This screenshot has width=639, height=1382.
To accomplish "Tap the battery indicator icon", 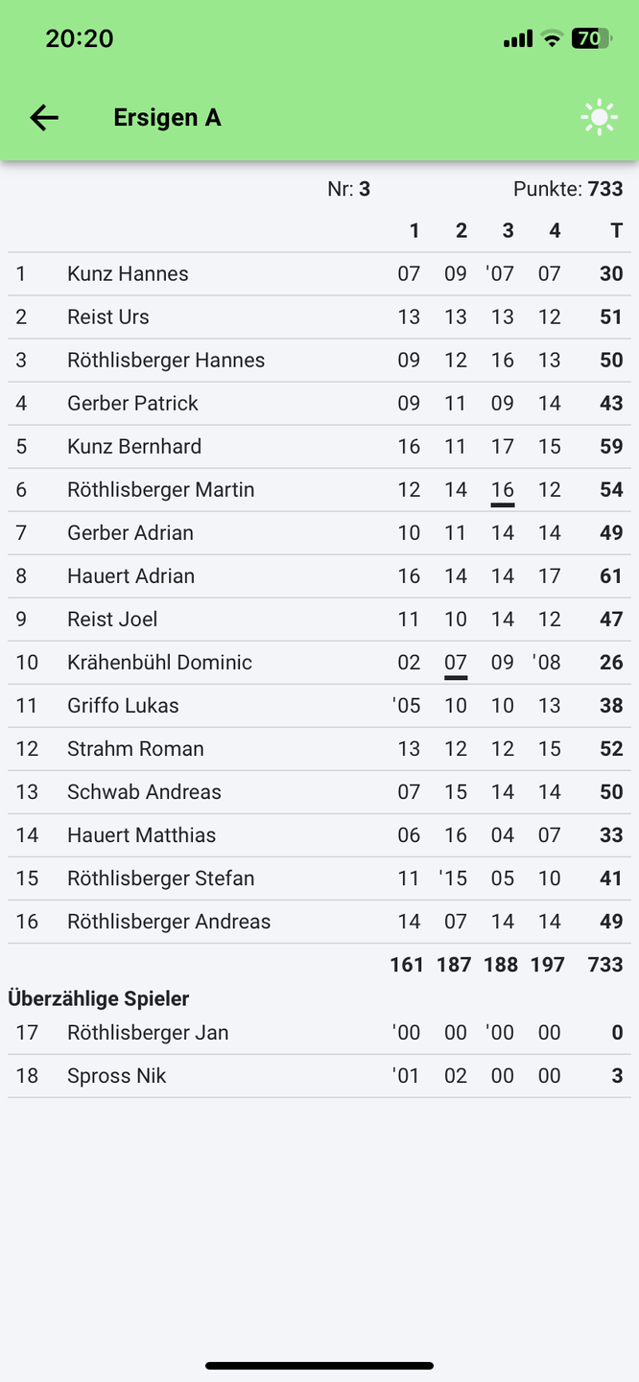I will coord(591,39).
